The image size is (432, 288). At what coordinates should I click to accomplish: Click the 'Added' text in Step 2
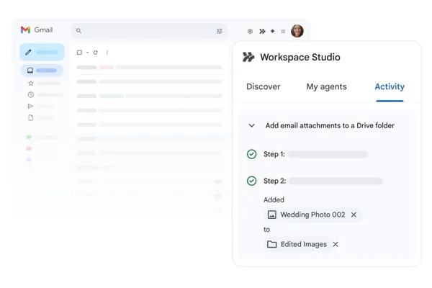click(274, 200)
